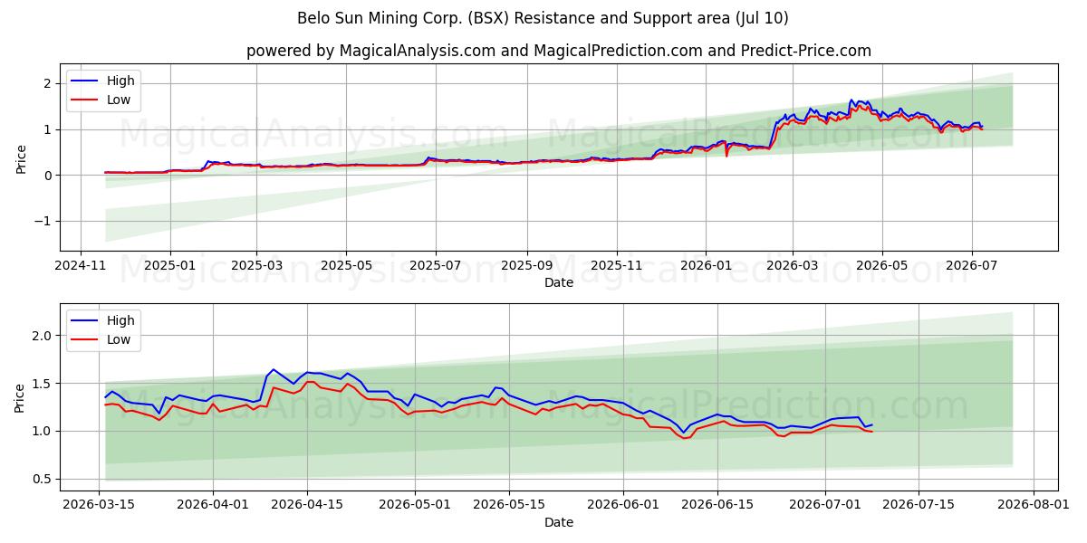The image size is (1087, 543).
Task: Click the '2026-03' date tick label
Action: click(x=793, y=265)
